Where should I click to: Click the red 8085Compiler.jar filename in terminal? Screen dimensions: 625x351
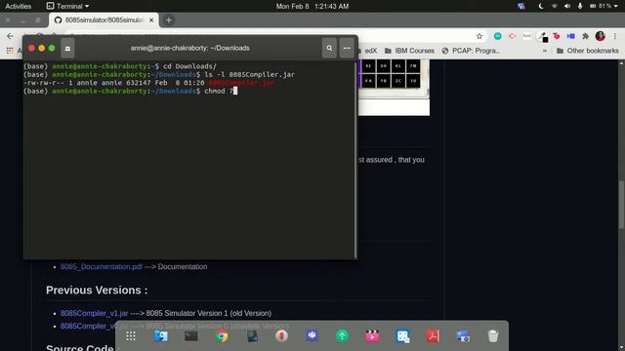(x=241, y=83)
